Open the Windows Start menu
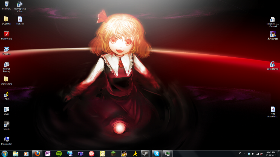Image resolution: width=280 pixels, height=157 pixels. tap(5, 153)
